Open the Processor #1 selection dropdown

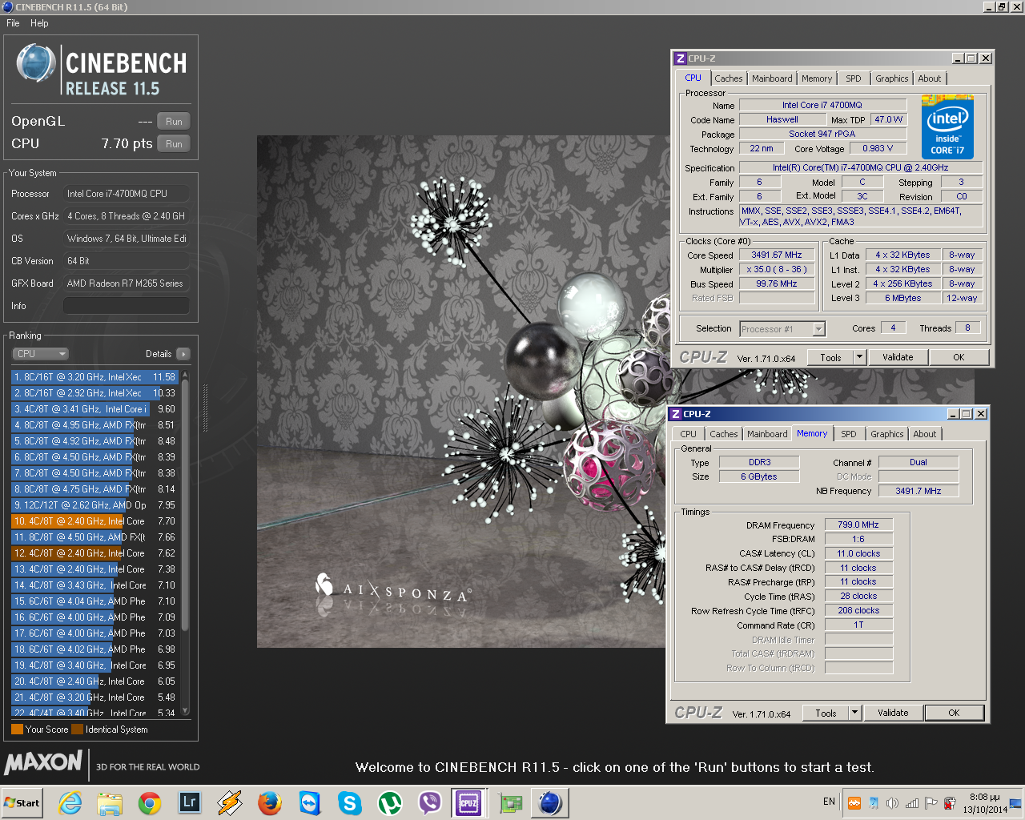pyautogui.click(x=782, y=329)
